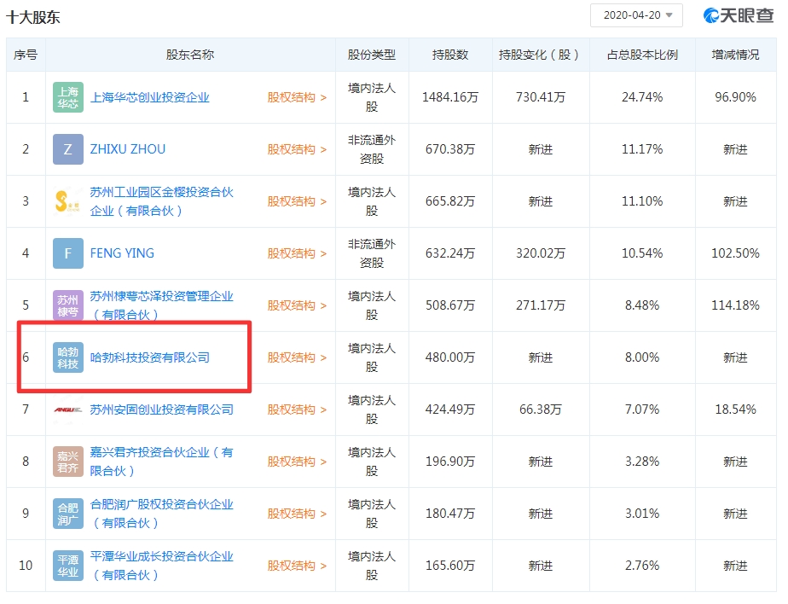Select the 2.76% share ratio cell

point(642,566)
